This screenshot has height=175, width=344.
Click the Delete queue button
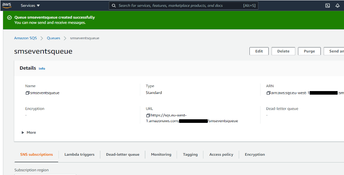click(283, 51)
